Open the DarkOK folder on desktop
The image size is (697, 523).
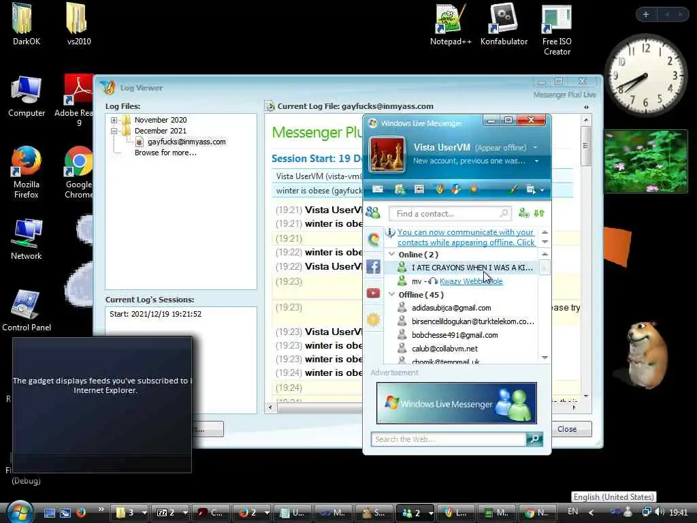27,25
